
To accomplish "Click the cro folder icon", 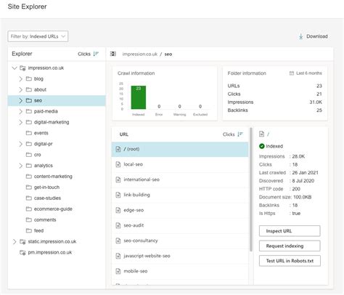I will coord(29,155).
